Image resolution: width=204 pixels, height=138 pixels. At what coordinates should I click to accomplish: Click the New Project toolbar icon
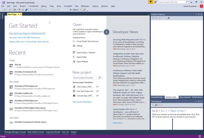click(x=15, y=10)
